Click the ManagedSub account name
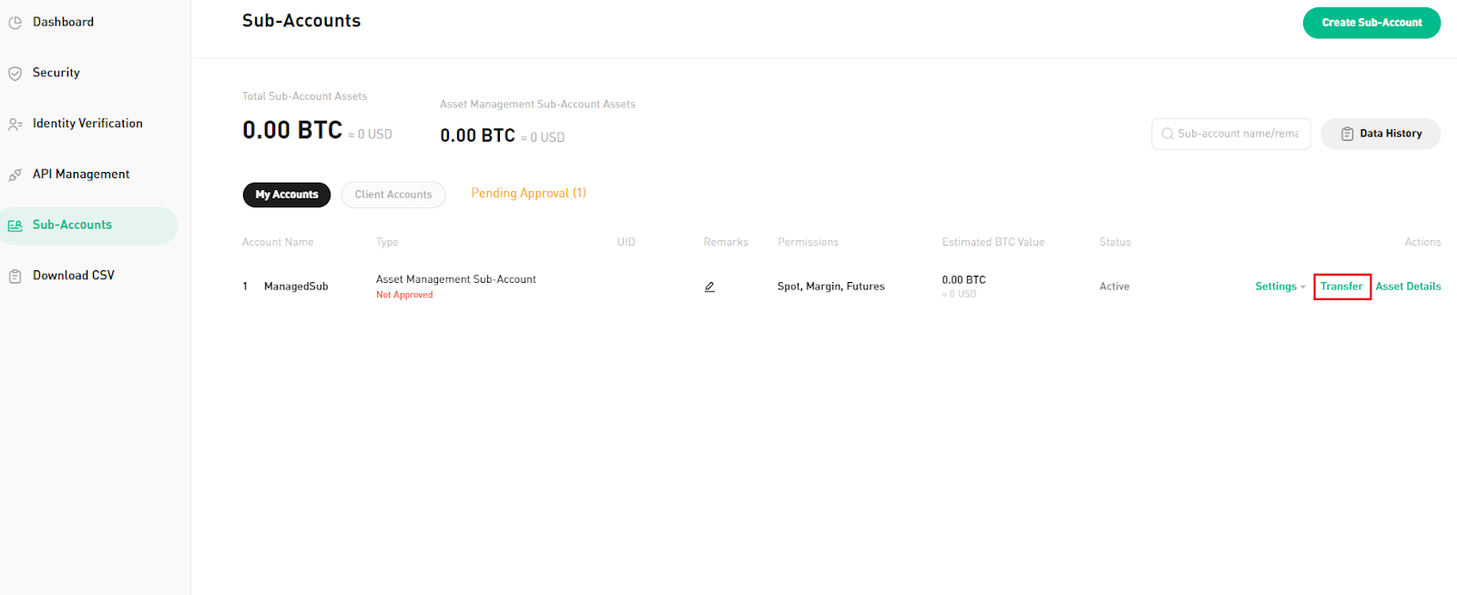Image resolution: width=1457 pixels, height=595 pixels. coord(296,287)
